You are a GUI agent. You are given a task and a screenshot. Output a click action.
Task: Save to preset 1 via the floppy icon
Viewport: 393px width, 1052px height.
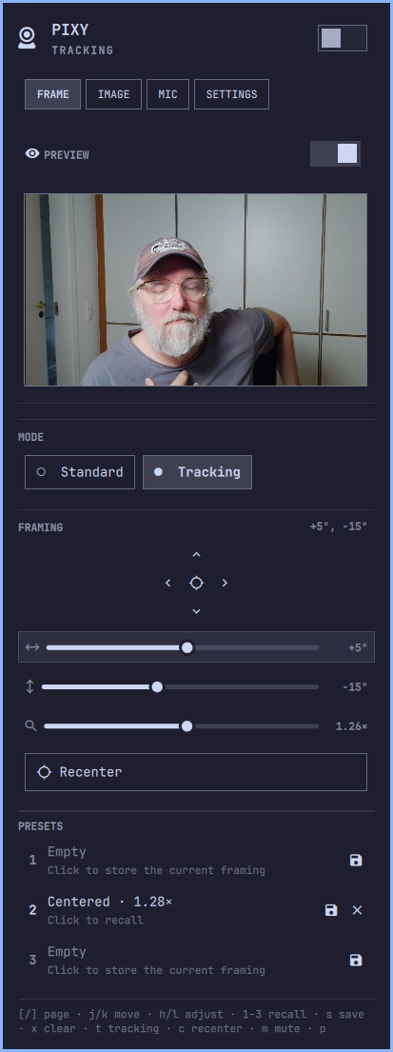point(356,860)
